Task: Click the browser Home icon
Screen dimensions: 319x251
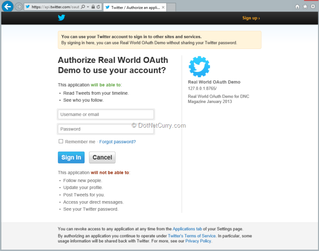Action: (x=297, y=6)
